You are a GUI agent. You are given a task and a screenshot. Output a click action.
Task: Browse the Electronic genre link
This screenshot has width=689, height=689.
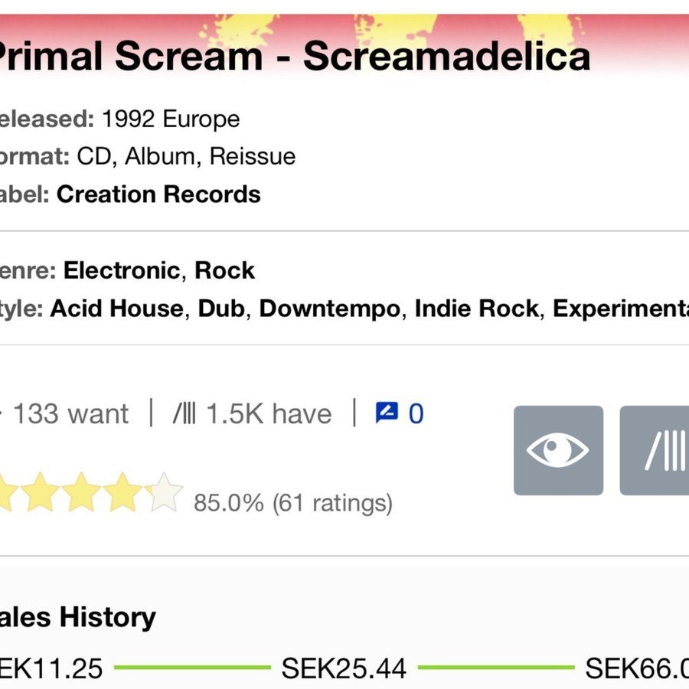[x=122, y=270]
